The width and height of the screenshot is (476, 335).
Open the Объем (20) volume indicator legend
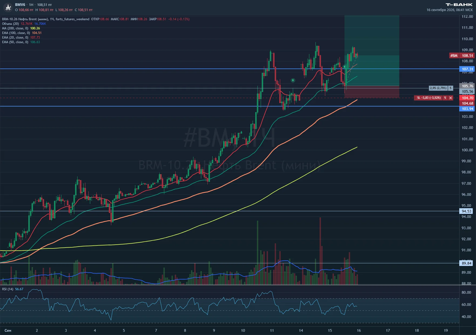11,24
